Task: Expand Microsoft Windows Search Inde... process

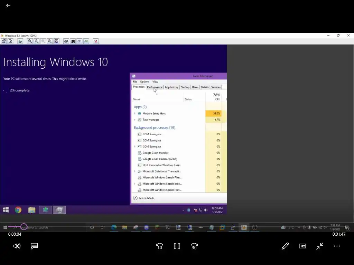Action: 135,184
